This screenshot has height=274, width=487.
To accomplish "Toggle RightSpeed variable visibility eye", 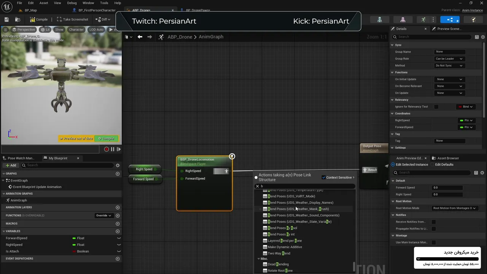I will (119, 245).
